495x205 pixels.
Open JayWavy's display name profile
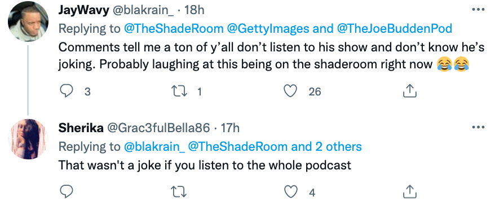tap(83, 10)
